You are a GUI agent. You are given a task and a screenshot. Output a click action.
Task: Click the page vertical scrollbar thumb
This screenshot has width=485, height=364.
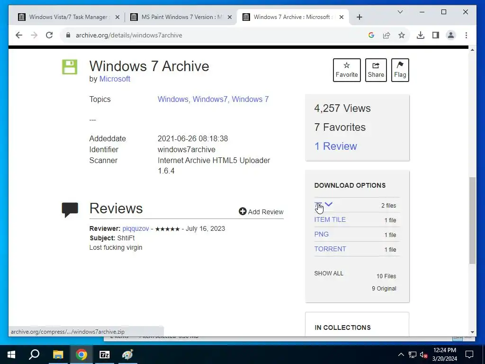point(472,220)
